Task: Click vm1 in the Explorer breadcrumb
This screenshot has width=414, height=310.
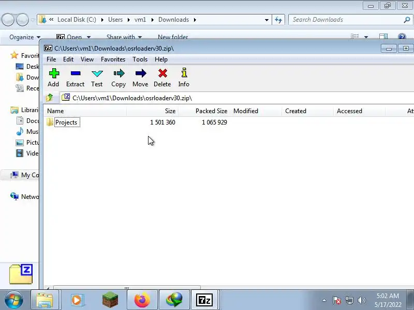Action: click(x=140, y=20)
